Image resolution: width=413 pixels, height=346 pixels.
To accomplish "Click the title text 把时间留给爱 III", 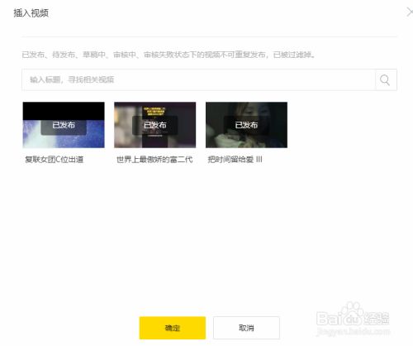I will [235, 160].
